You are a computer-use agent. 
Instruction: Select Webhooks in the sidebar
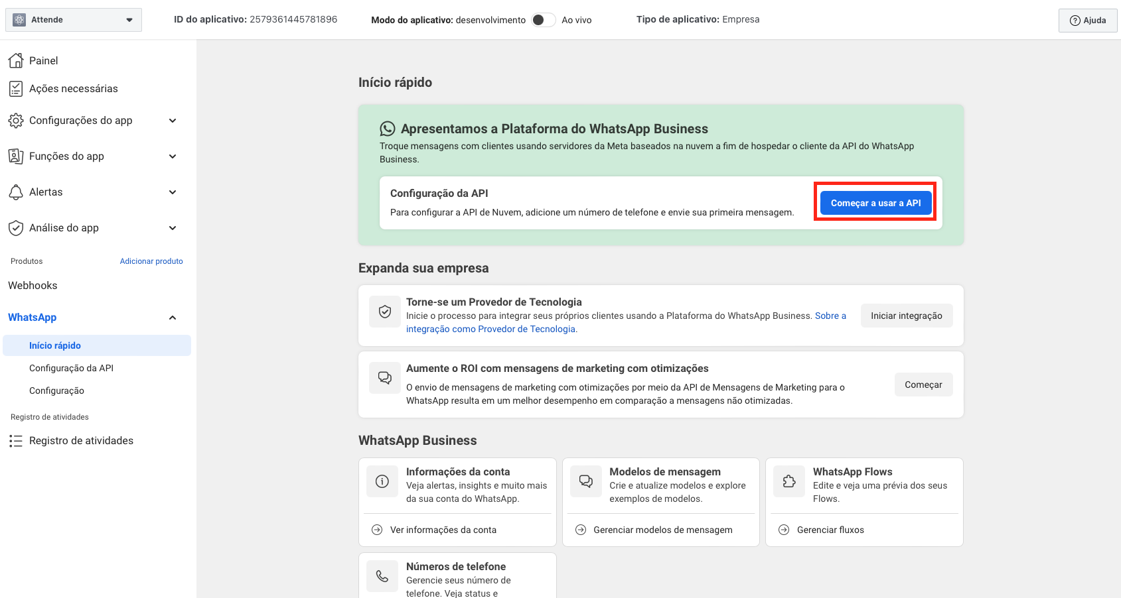click(x=33, y=285)
